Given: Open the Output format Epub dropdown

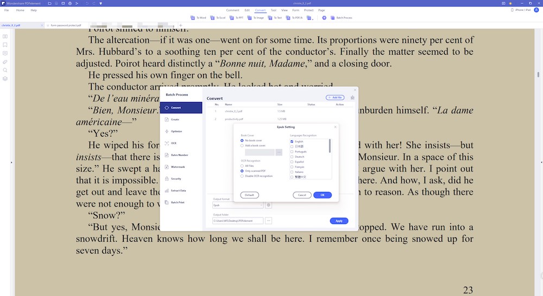Looking at the screenshot, I should coord(238,205).
